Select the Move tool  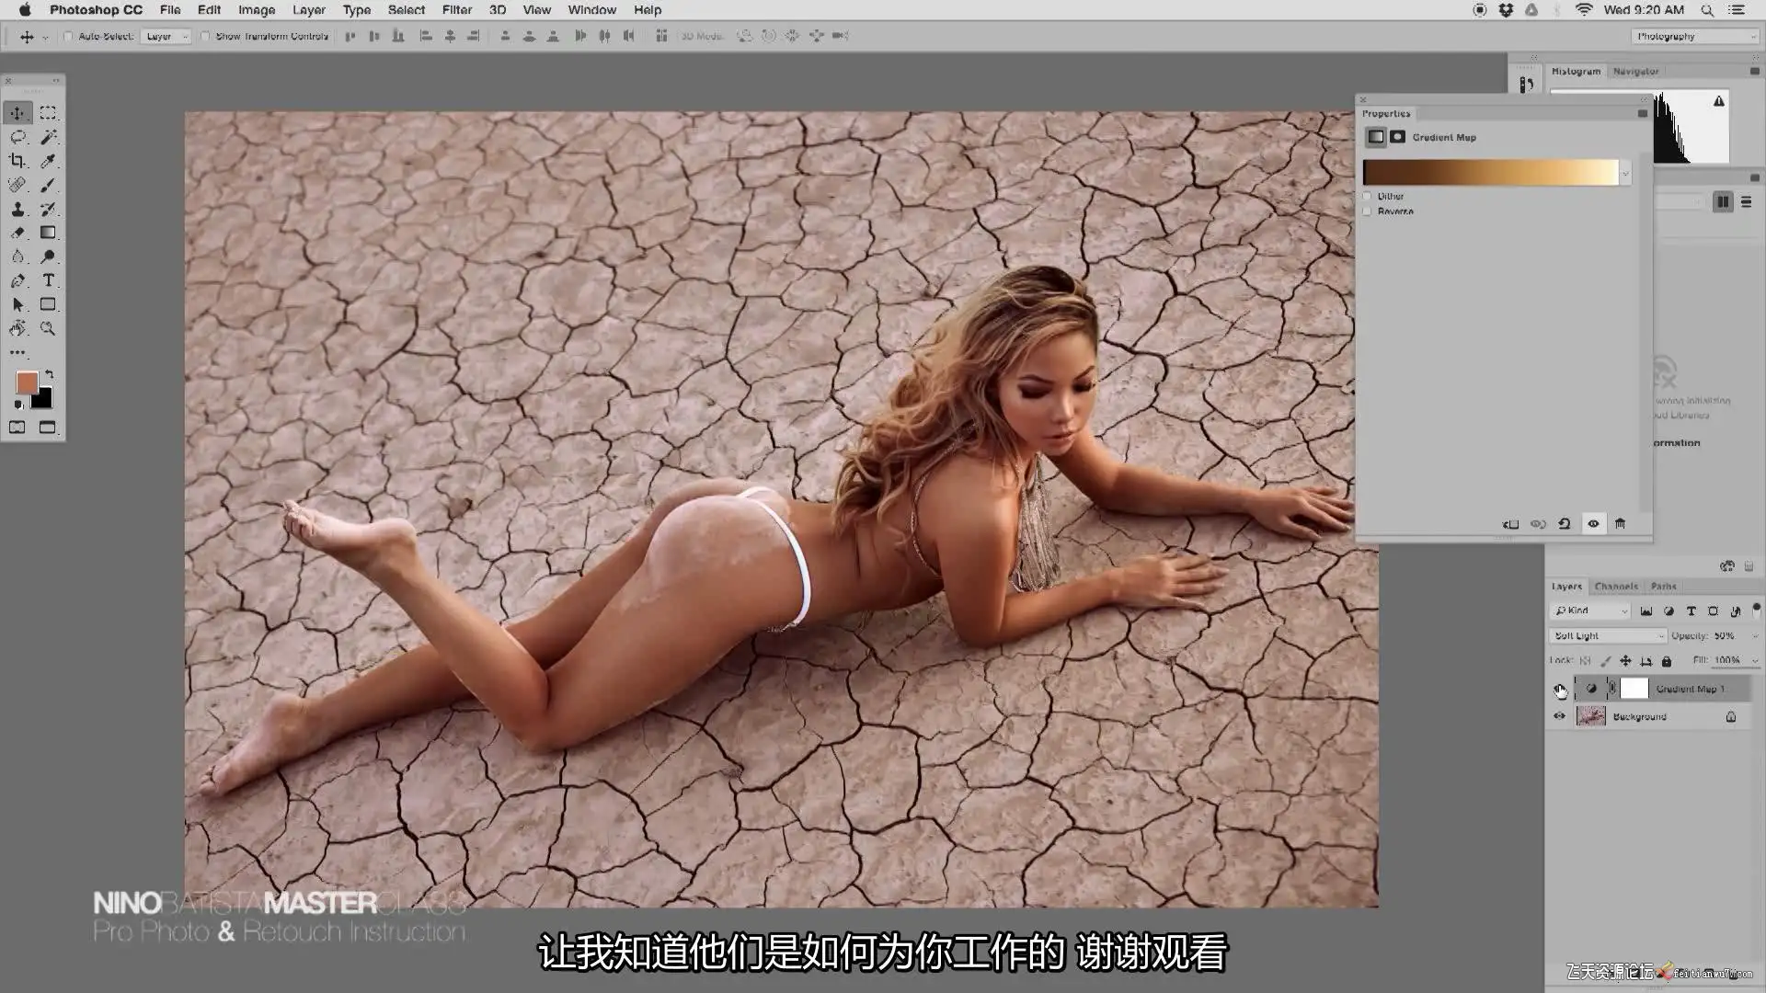coord(17,113)
